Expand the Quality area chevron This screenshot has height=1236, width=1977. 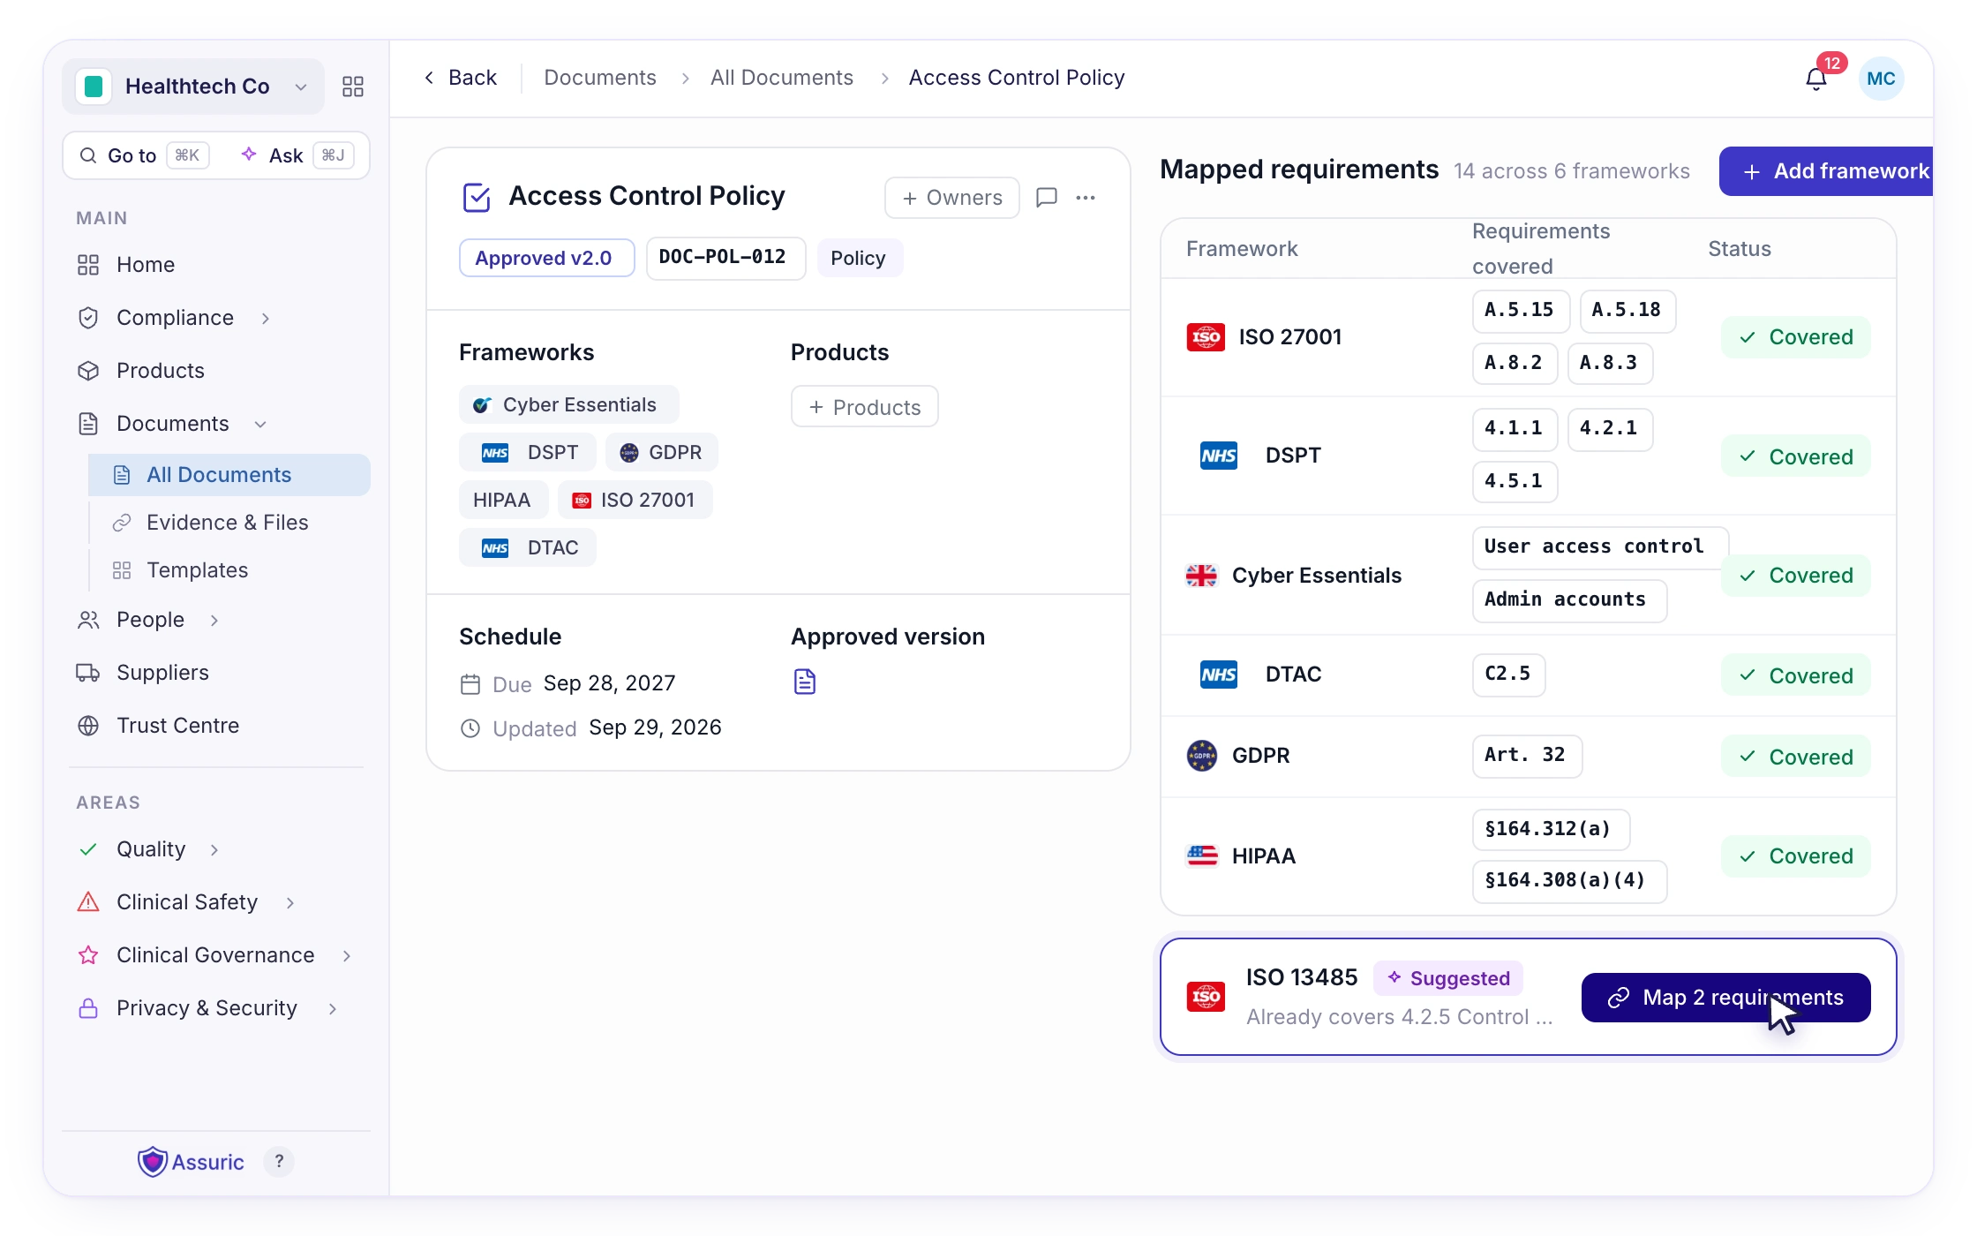214,849
